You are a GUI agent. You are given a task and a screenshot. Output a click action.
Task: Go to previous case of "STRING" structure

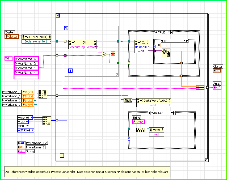pos(149,113)
